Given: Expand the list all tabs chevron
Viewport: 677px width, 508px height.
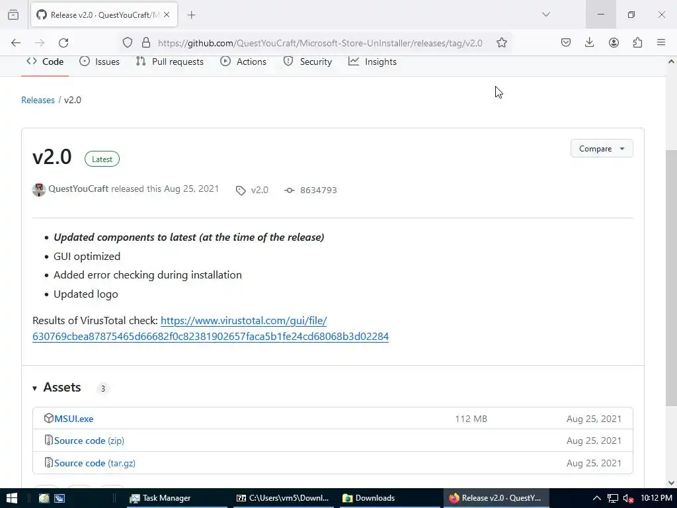Looking at the screenshot, I should tap(545, 15).
